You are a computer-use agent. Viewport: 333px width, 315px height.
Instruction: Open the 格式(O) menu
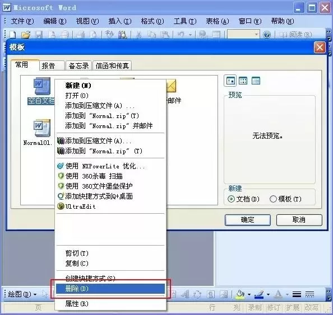[x=152, y=21]
